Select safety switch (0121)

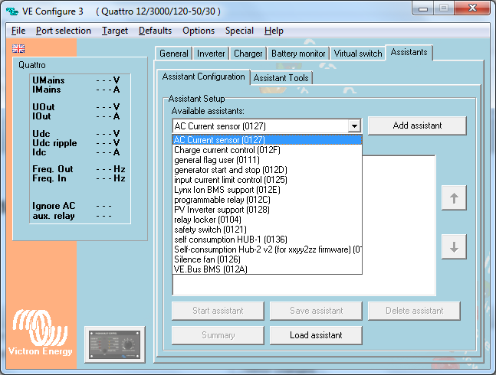[267, 230]
